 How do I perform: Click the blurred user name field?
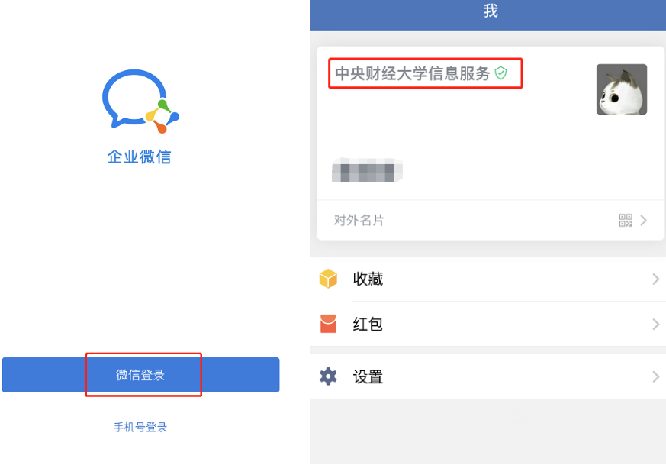tap(367, 170)
